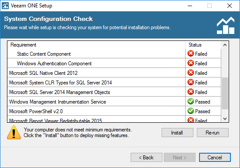Screen dimensions: 240x168
Task: Click the green Passed icon for Windows Management Instrumentation Service
Action: tap(190, 101)
